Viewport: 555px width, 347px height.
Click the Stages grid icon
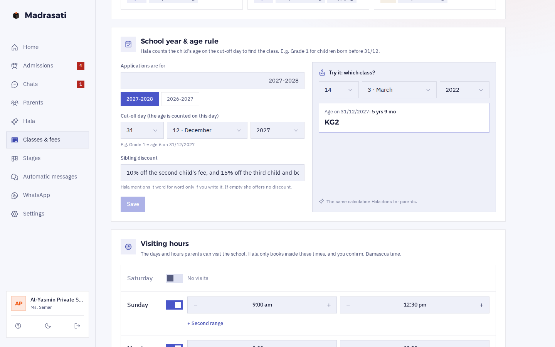point(15,158)
